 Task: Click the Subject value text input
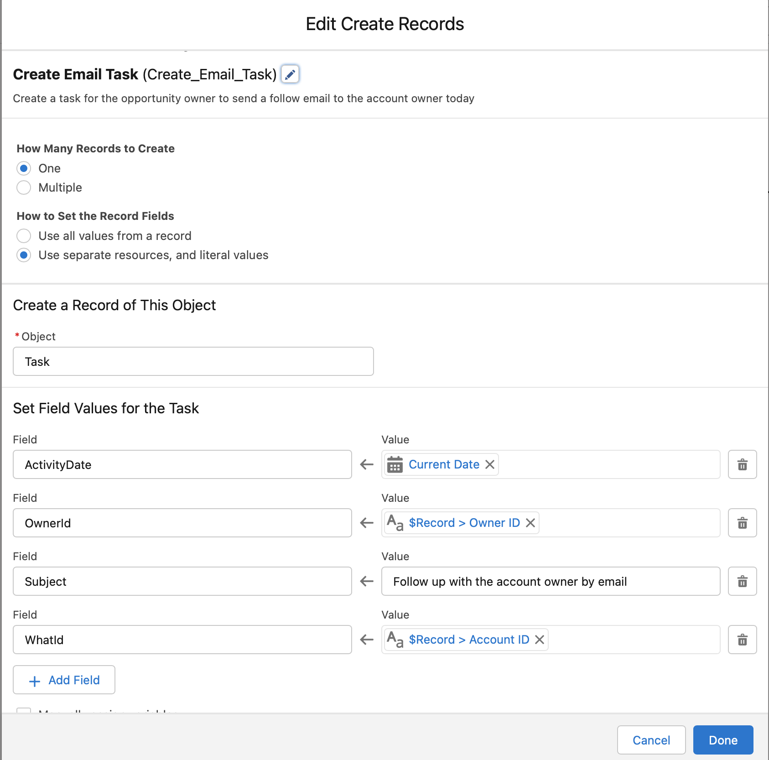(x=551, y=581)
